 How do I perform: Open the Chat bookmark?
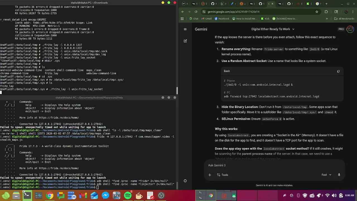tap(194, 19)
